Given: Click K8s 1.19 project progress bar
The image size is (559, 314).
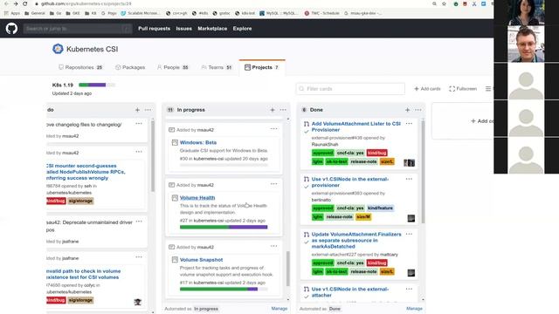Looking at the screenshot, I should (97, 85).
